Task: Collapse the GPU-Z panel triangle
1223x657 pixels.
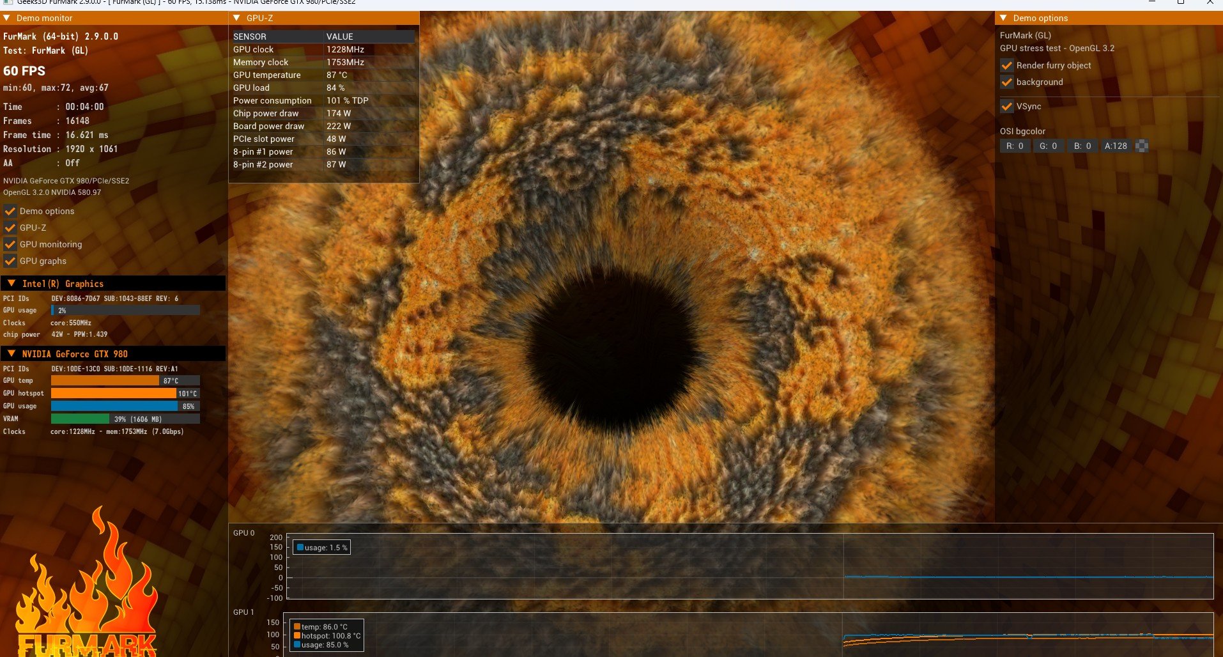Action: click(x=236, y=18)
